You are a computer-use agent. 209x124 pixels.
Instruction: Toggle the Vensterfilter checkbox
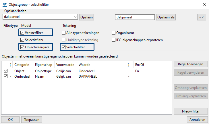tap(22, 33)
